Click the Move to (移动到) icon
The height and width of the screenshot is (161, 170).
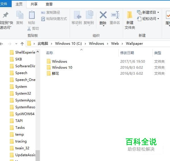click(x=78, y=15)
